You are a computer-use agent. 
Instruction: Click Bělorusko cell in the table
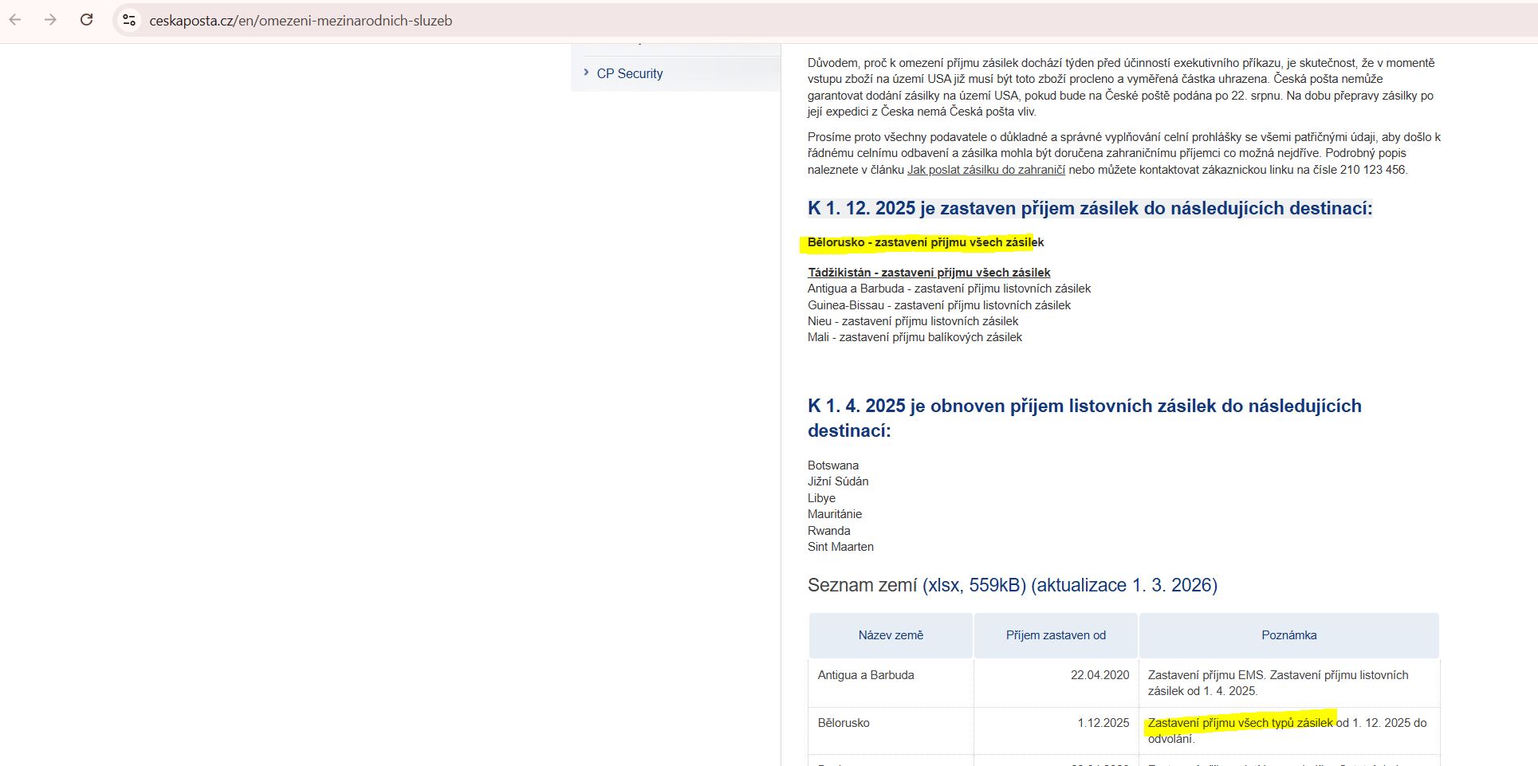[x=844, y=723]
